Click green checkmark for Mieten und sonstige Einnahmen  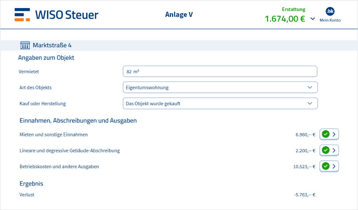click(x=325, y=135)
